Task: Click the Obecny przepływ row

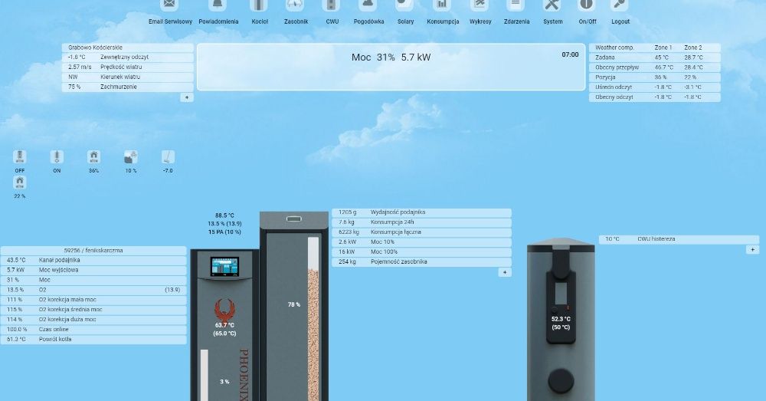Action: pyautogui.click(x=655, y=67)
